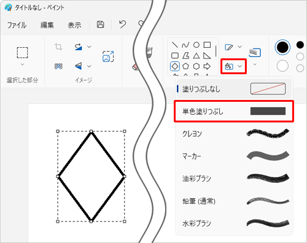The image size is (307, 243).
Task: Select the black Color 1 circle
Action: 282,47
